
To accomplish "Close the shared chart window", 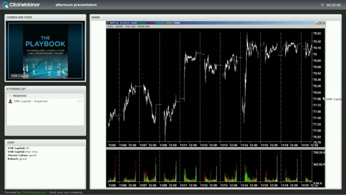I will 323,23.
